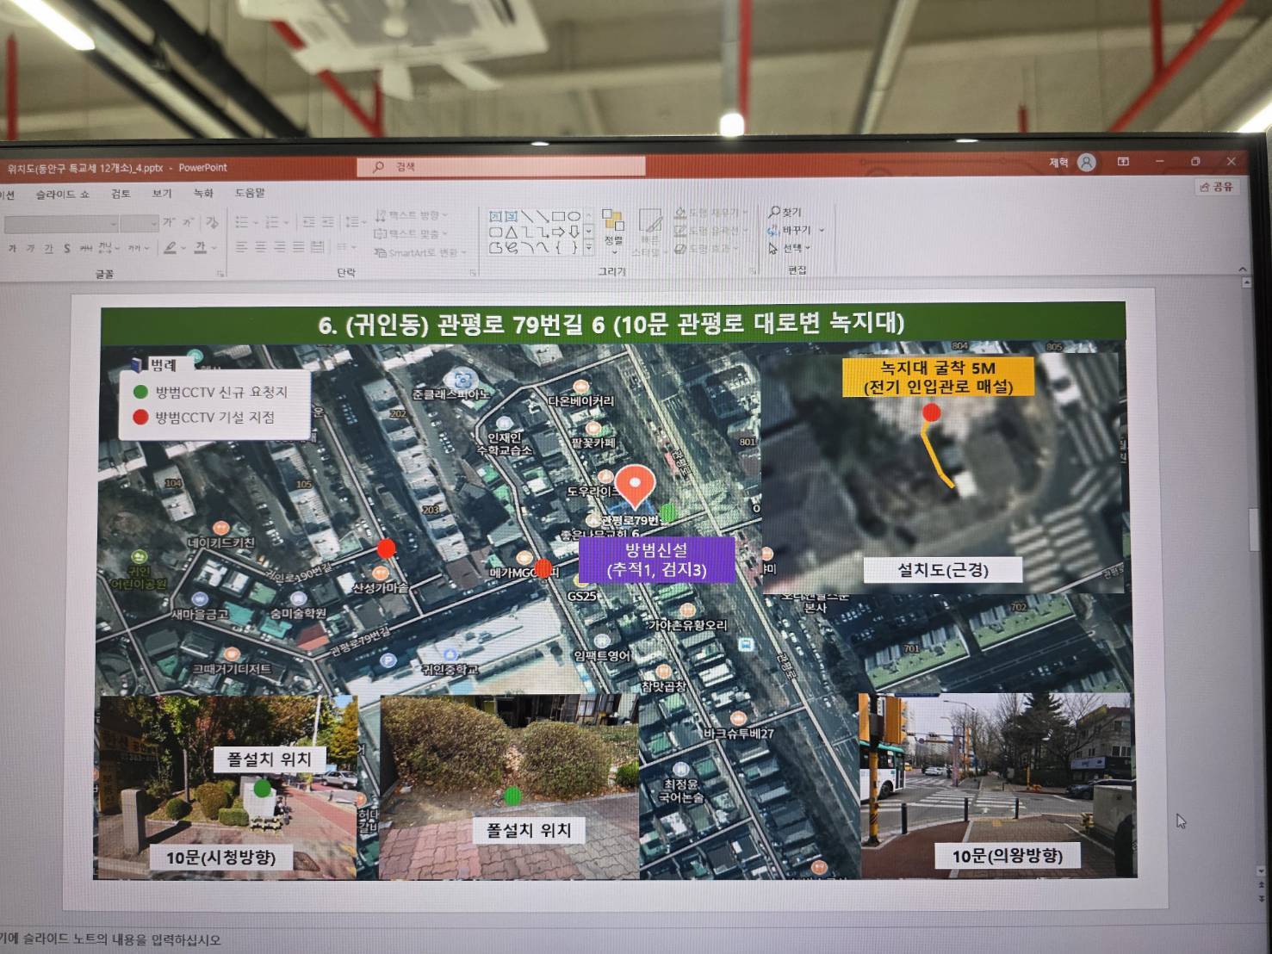
Task: Open the 슬라이드 쇼 tab
Action: pos(62,195)
